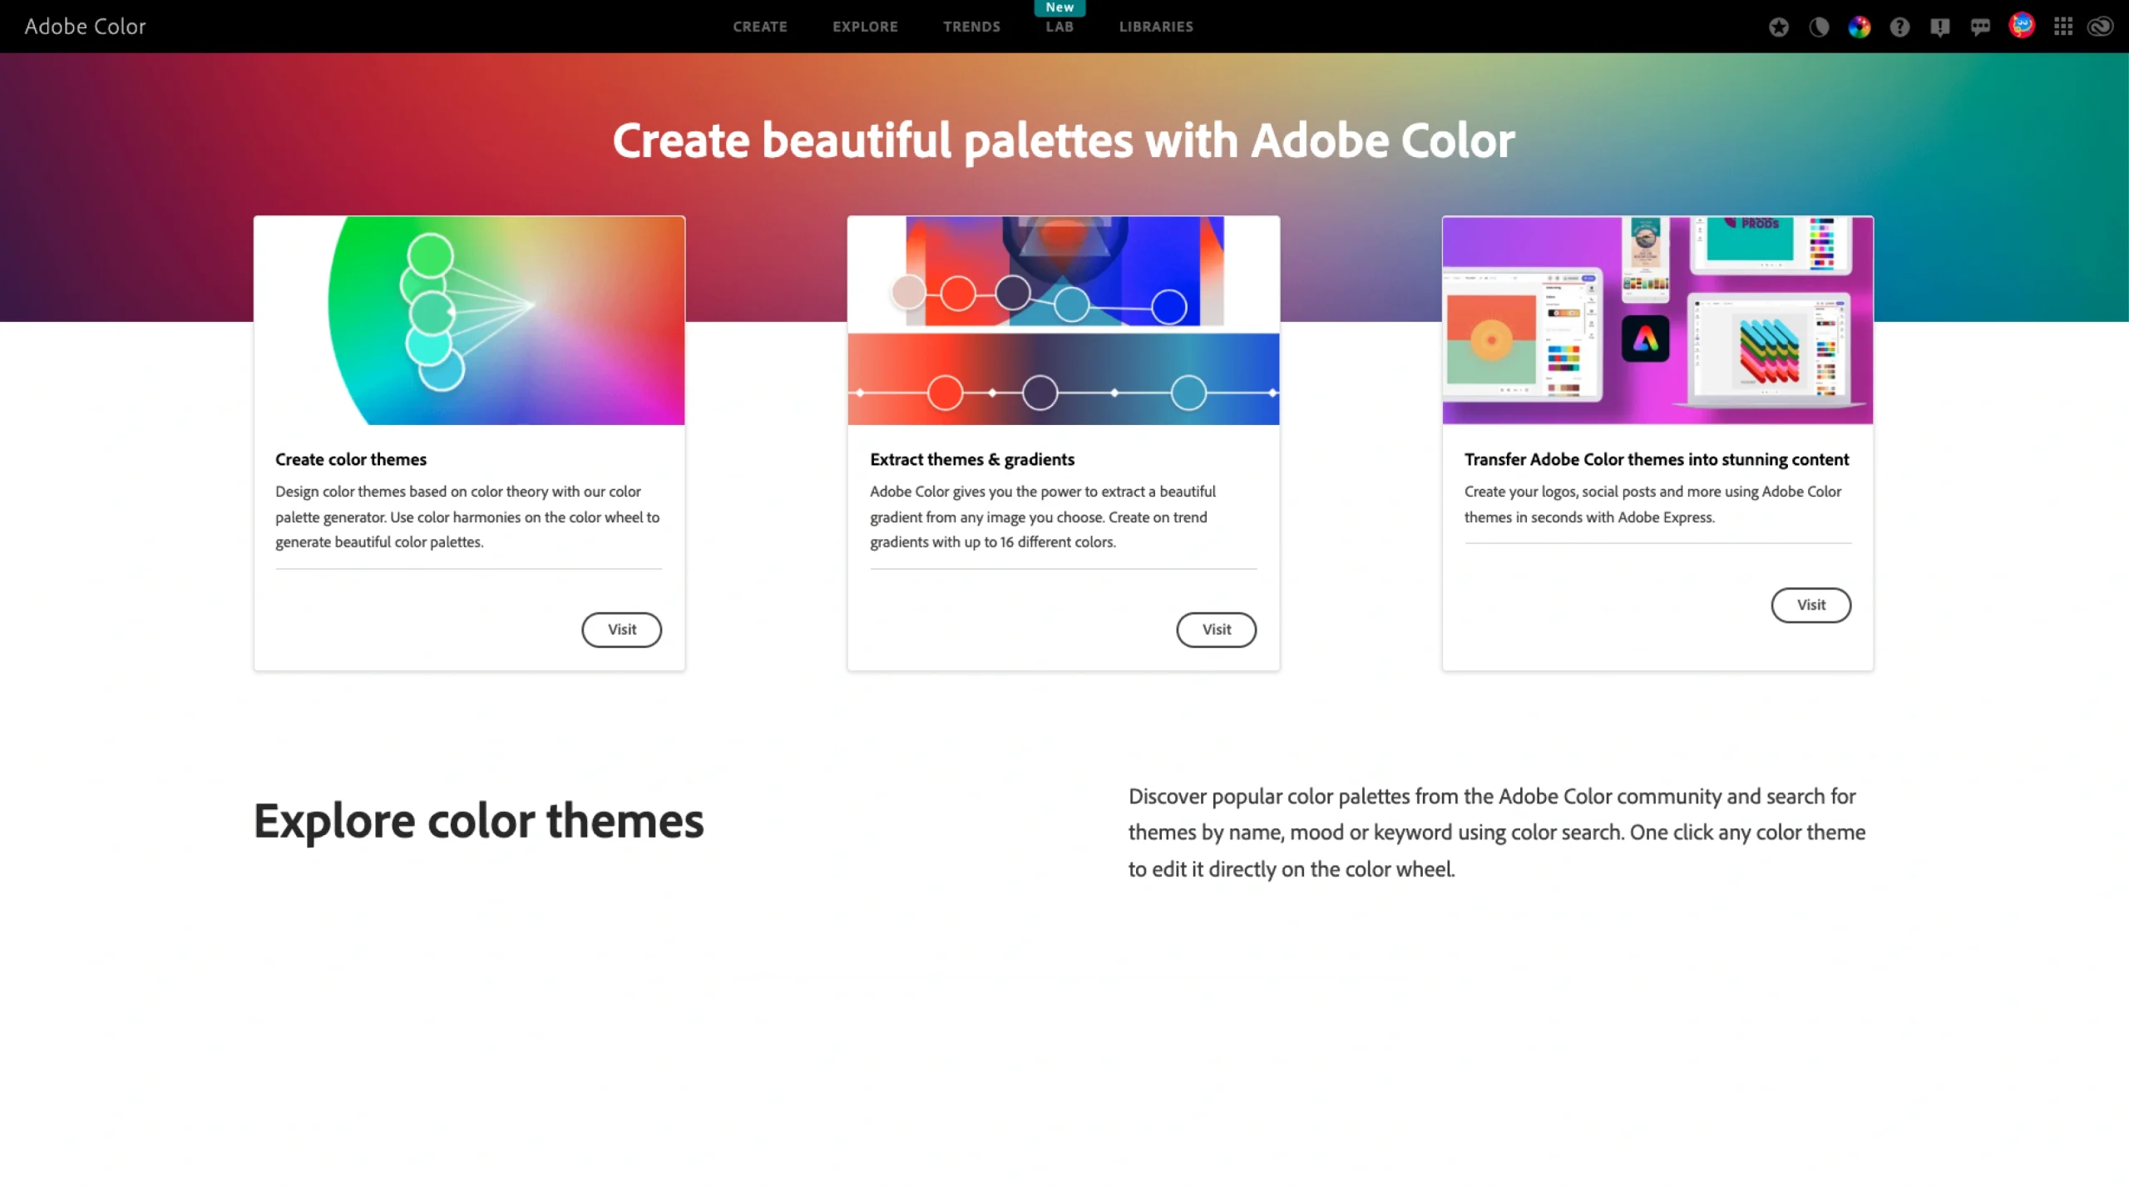Viewport: 2129px width, 1187px height.
Task: Click the Adobe Express devices card image
Action: (x=1657, y=320)
